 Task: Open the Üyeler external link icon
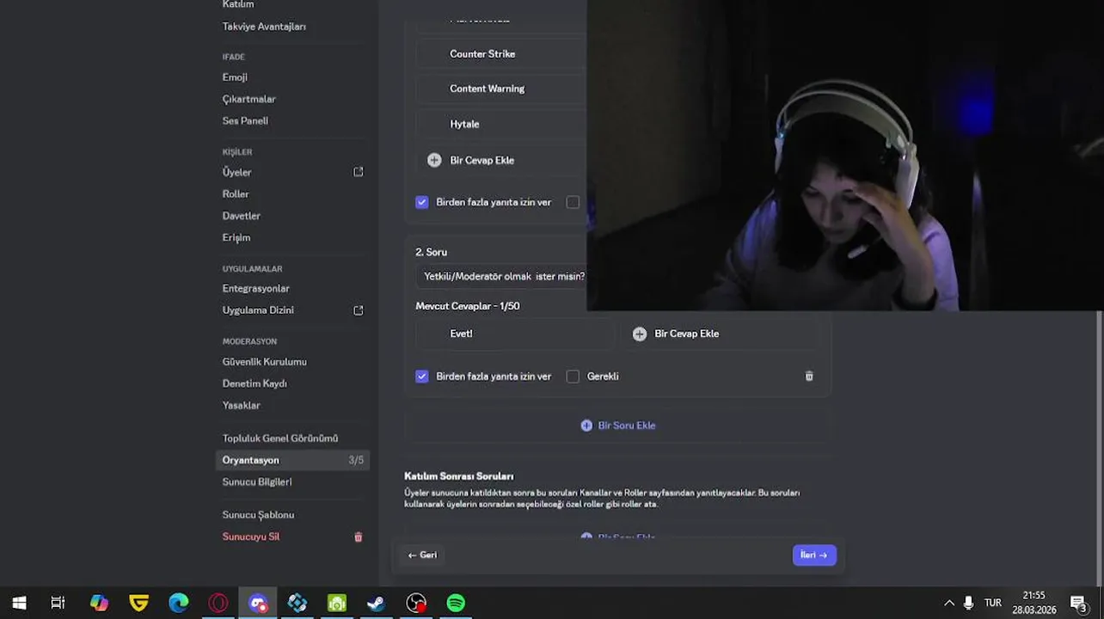click(x=359, y=172)
